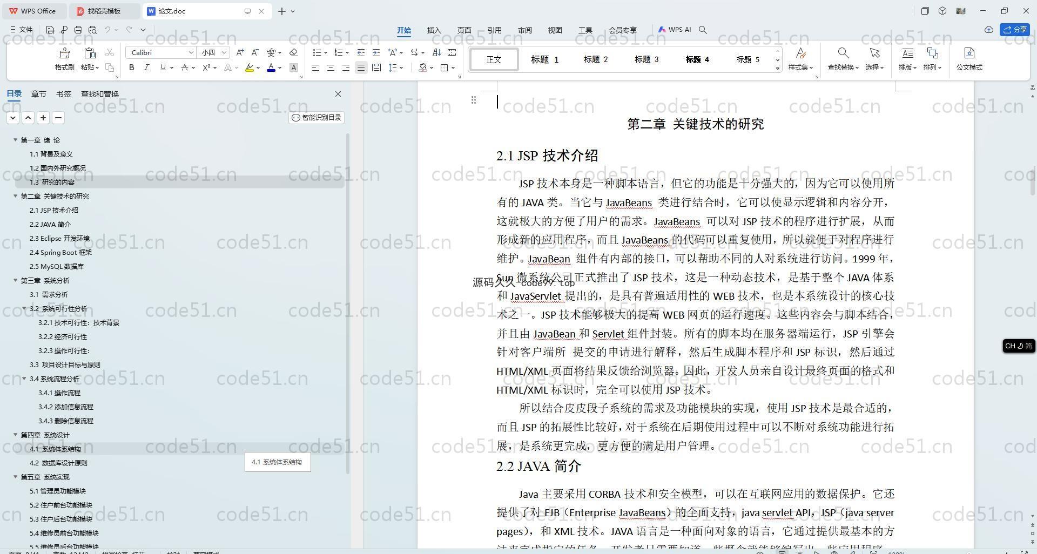Go to 2.4 Spring Boot 框架 in outline
The height and width of the screenshot is (554, 1037).
click(60, 252)
